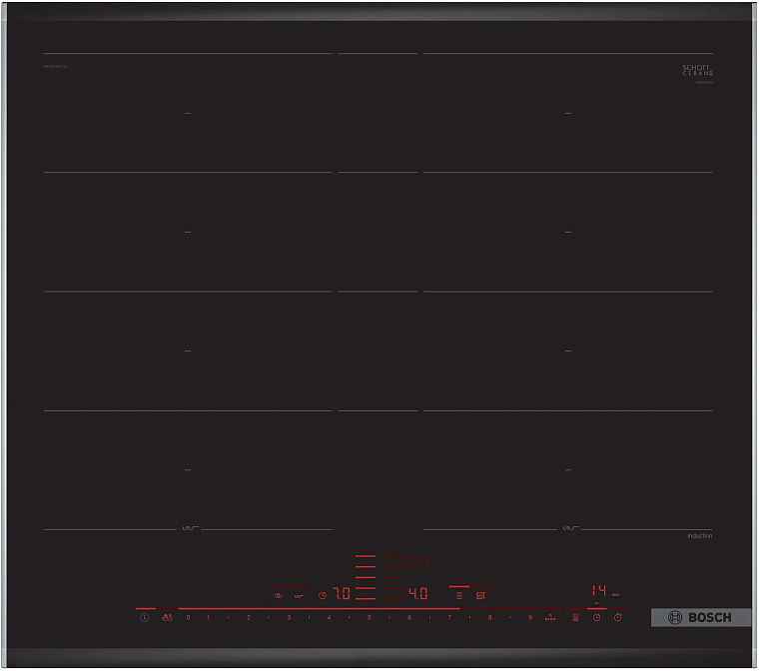This screenshot has height=671, width=760.
Task: Toggle the flex zone three-bar icon
Action: pyautogui.click(x=459, y=595)
